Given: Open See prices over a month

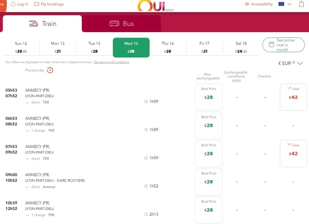Looking at the screenshot, I should [x=283, y=45].
